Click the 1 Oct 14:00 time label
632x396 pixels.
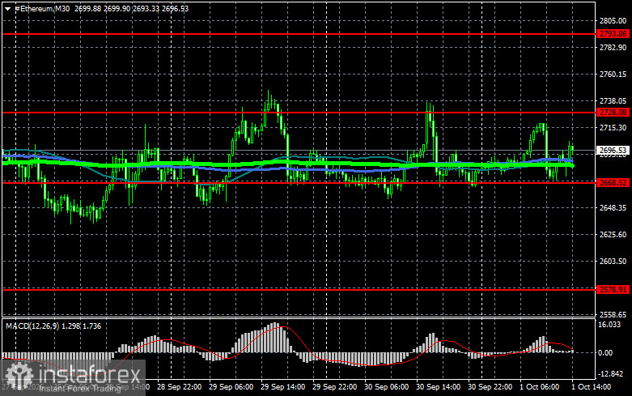point(592,387)
